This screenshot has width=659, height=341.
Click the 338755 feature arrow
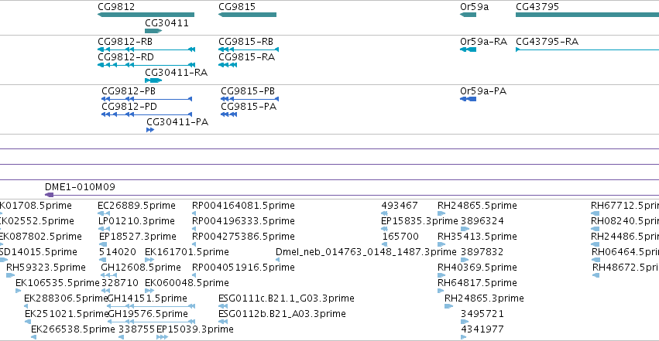[121, 337]
